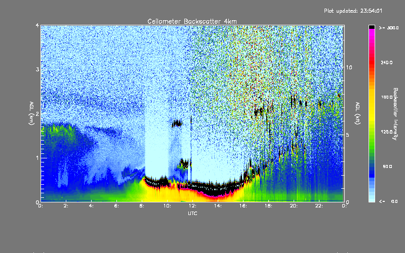405x253 pixels.
Task: Click the ">= 300.0" colorbar label
Action: pos(389,28)
